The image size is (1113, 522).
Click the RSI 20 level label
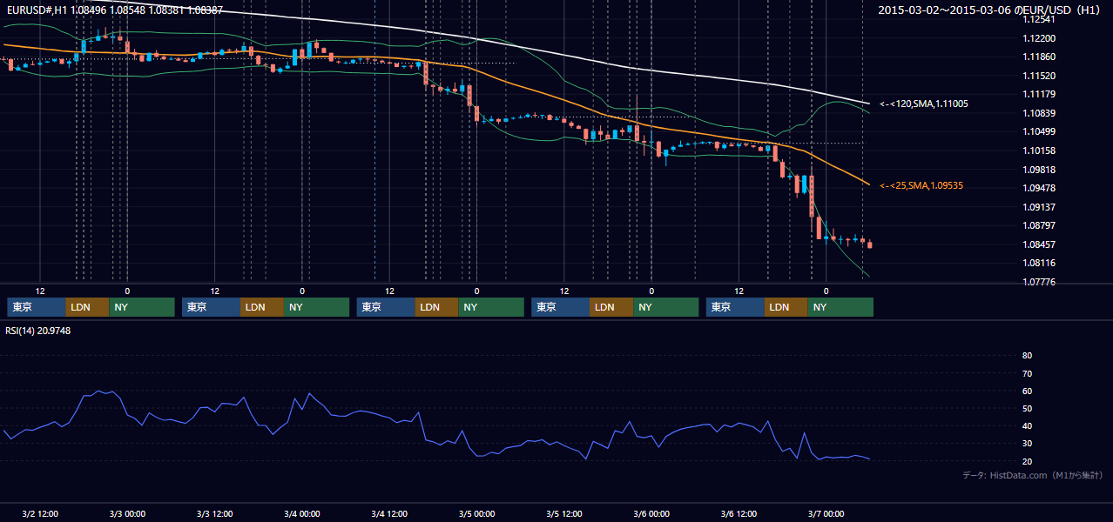point(1027,461)
